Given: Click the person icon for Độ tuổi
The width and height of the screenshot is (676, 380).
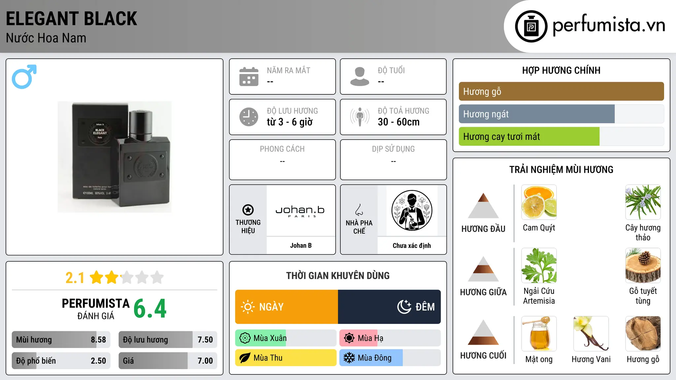Looking at the screenshot, I should (x=360, y=77).
